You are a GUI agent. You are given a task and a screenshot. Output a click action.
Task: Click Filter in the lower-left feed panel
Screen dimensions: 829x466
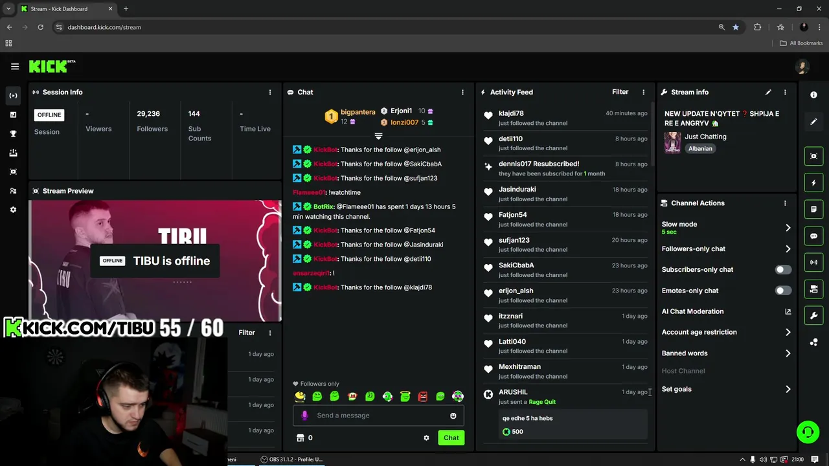point(247,333)
